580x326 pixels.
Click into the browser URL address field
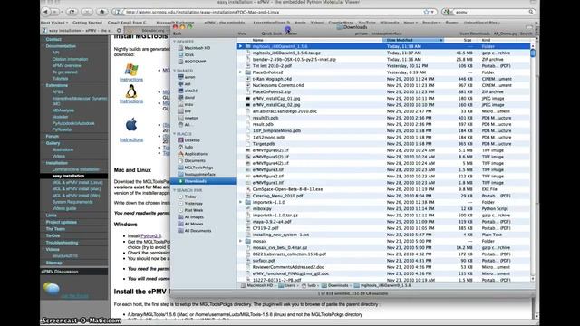point(272,12)
